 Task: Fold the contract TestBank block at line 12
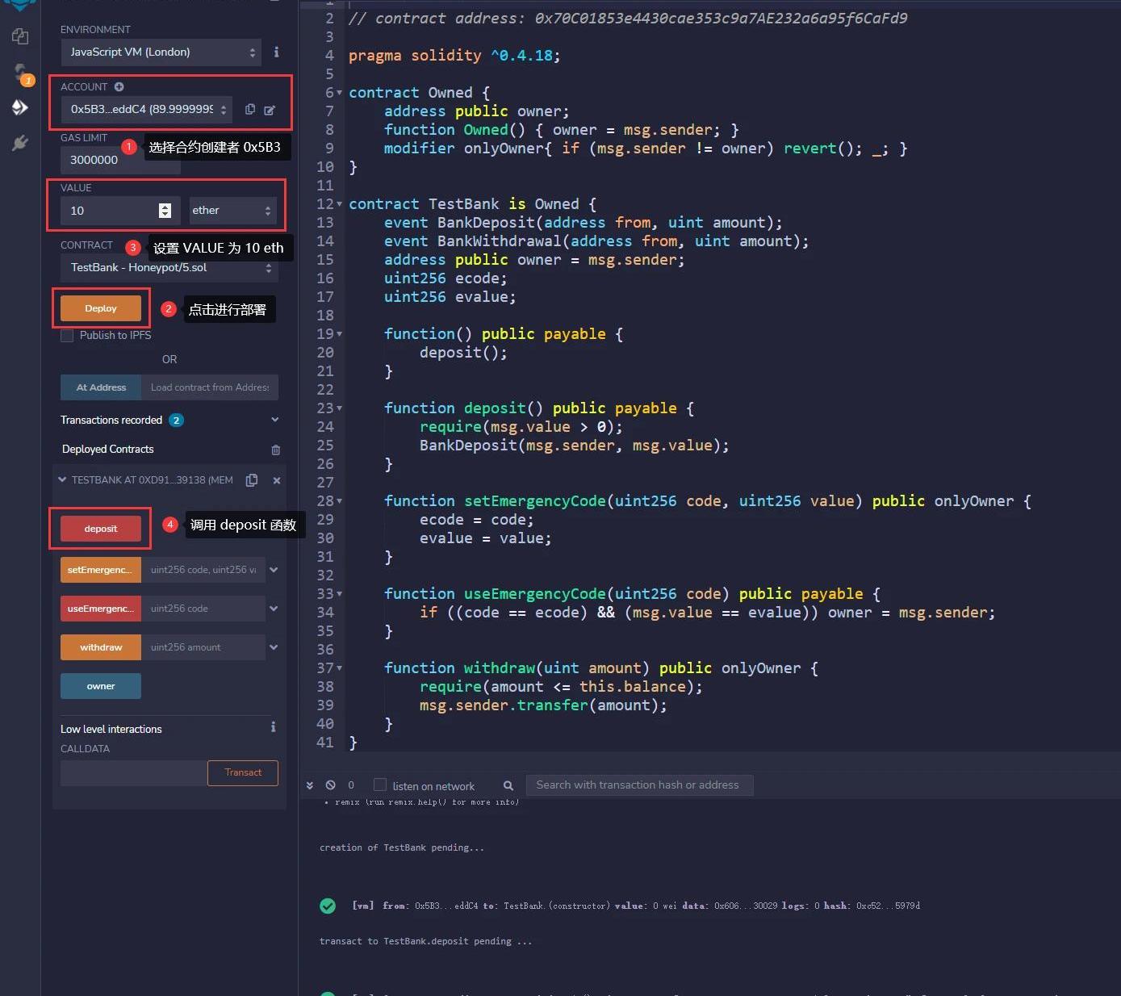click(340, 204)
